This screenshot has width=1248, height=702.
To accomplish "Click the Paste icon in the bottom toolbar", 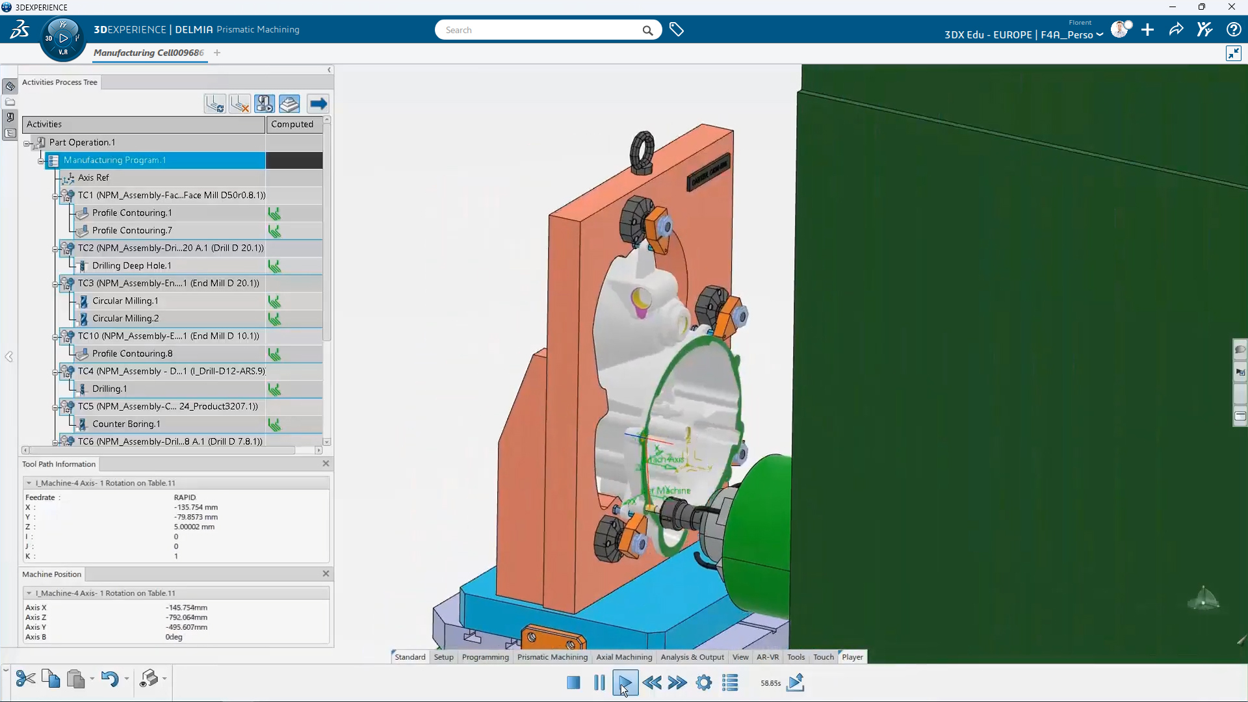I will point(75,680).
